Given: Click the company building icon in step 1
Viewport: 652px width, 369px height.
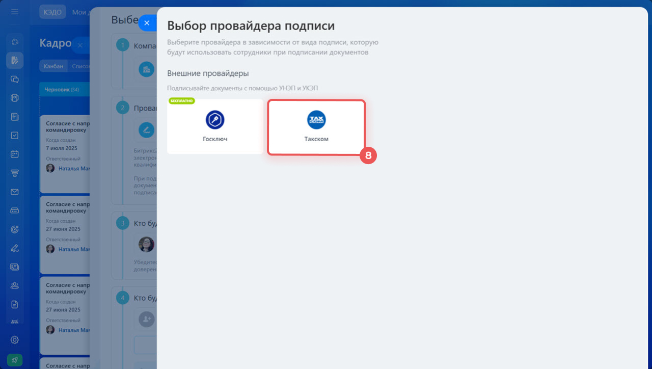Looking at the screenshot, I should point(147,69).
